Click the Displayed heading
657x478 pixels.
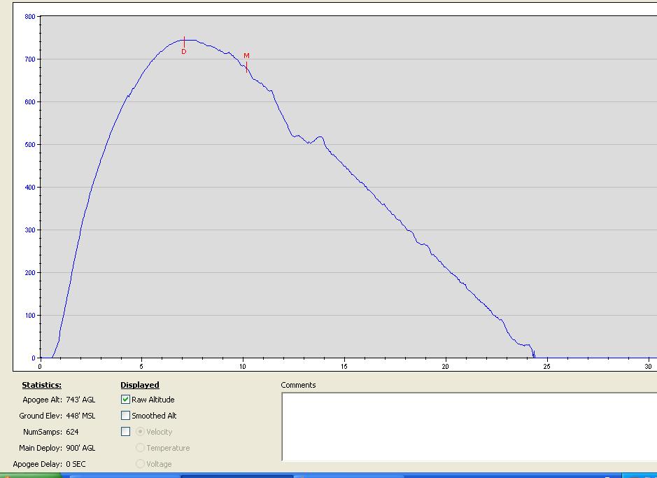tap(140, 385)
